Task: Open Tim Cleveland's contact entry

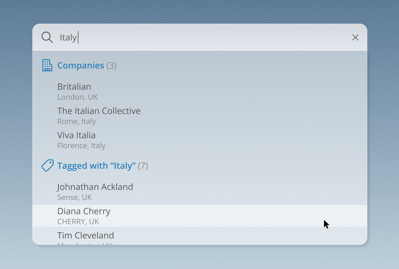Action: point(86,235)
